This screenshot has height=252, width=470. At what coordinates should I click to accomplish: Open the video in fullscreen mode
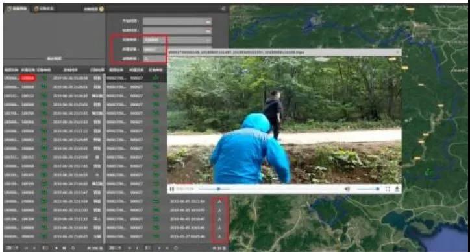388,189
